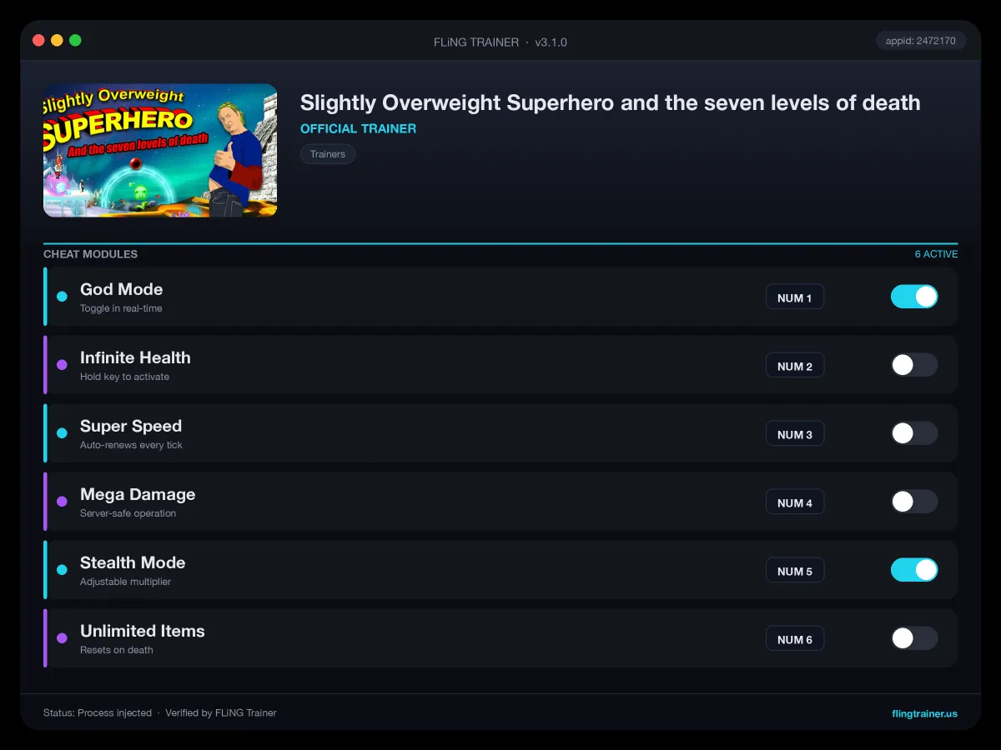Click the cyan dot beside God Mode

click(62, 297)
